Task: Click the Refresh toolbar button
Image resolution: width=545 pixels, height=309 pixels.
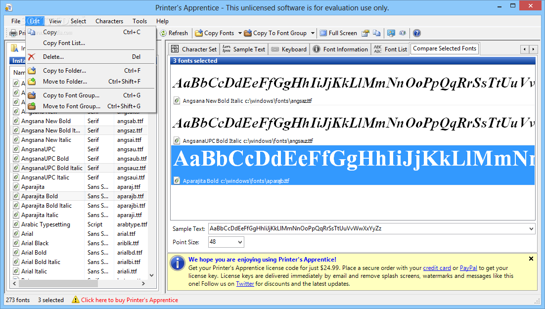Action: point(174,33)
